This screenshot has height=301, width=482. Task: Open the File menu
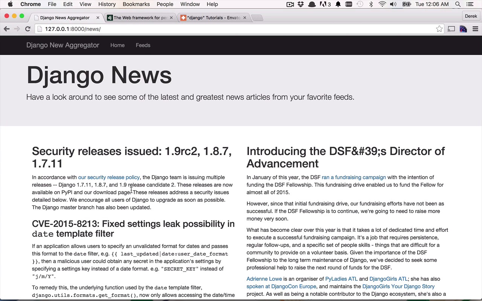coord(52,4)
